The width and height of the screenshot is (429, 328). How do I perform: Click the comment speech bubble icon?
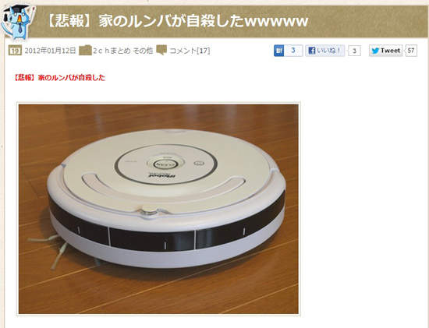(x=161, y=51)
